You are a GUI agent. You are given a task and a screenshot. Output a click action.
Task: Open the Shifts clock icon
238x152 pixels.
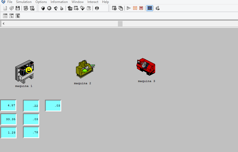pyautogui.click(x=83, y=8)
